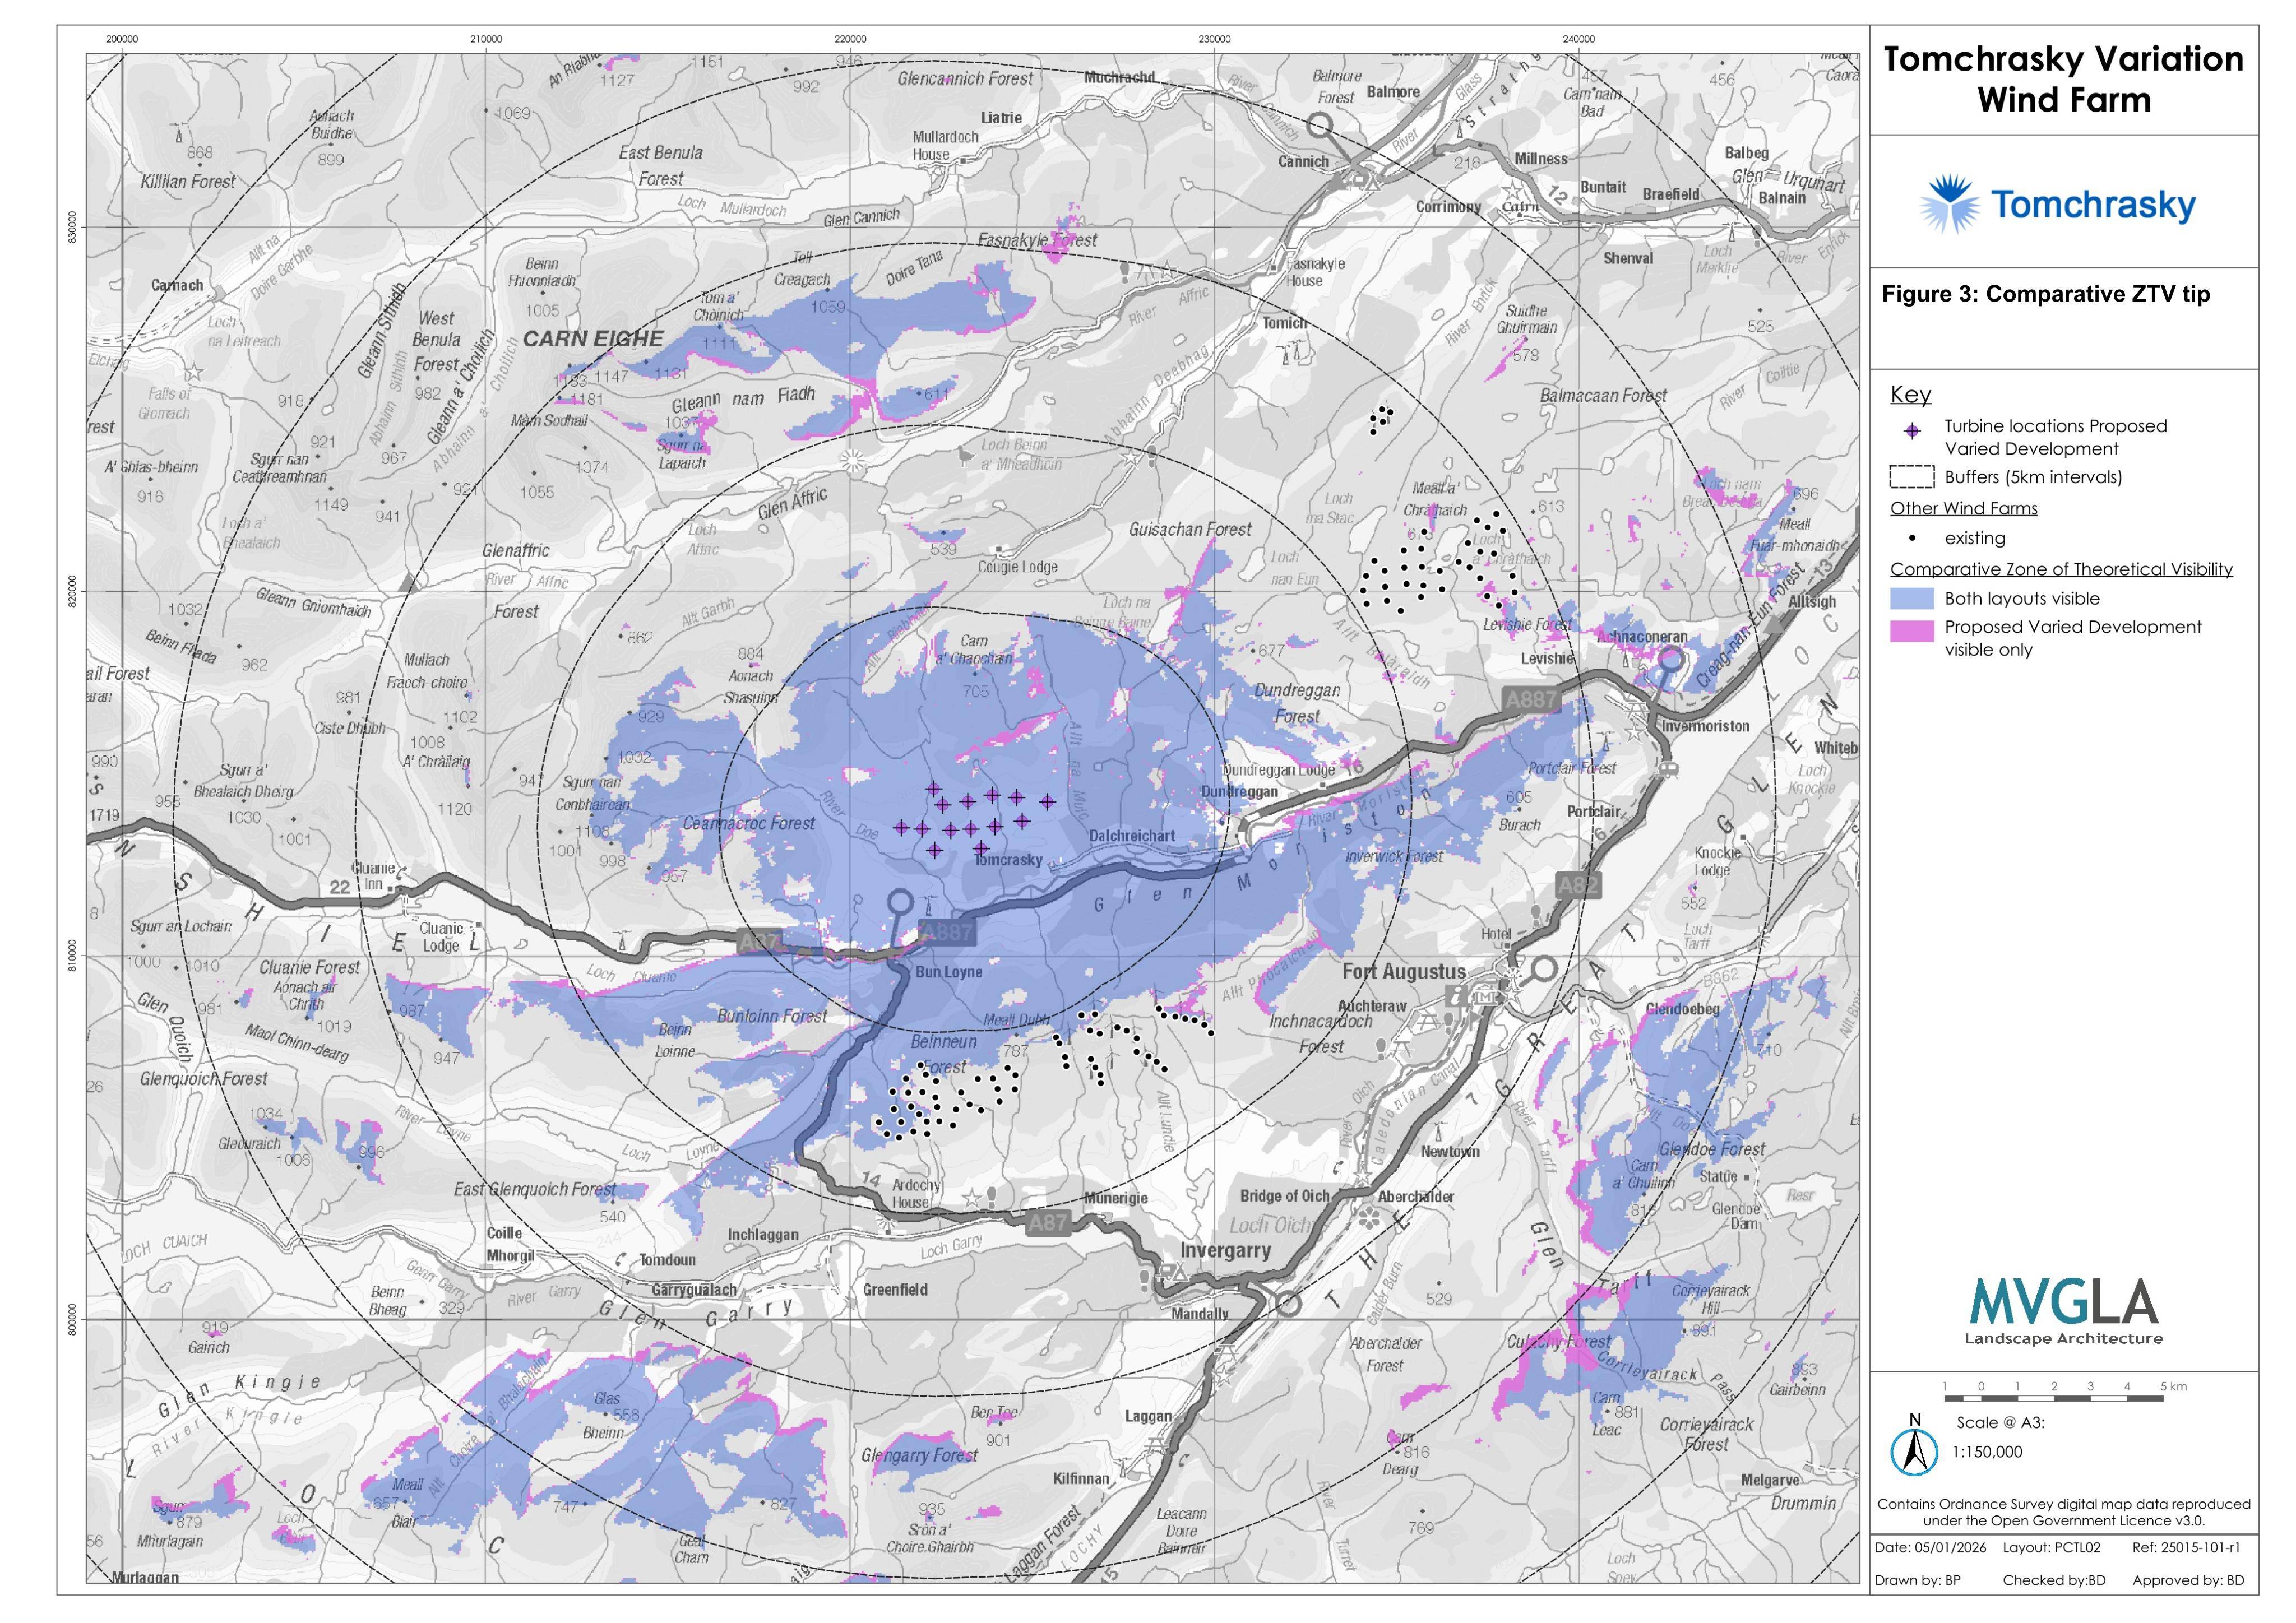Click the 'Other Wind Farms' legend heading

1963,508
